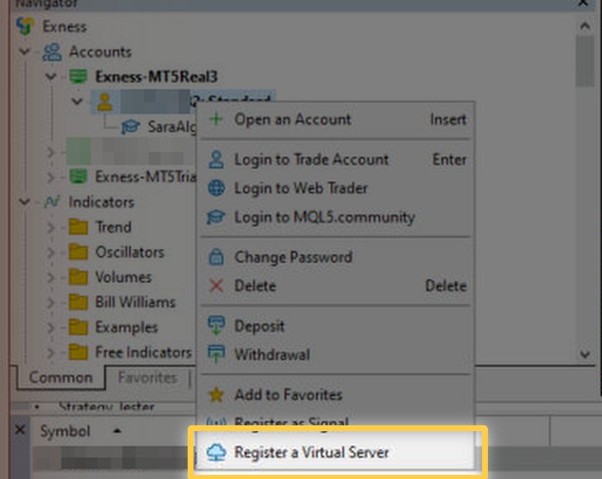
Task: Choose Add to Favorites
Action: [337, 395]
